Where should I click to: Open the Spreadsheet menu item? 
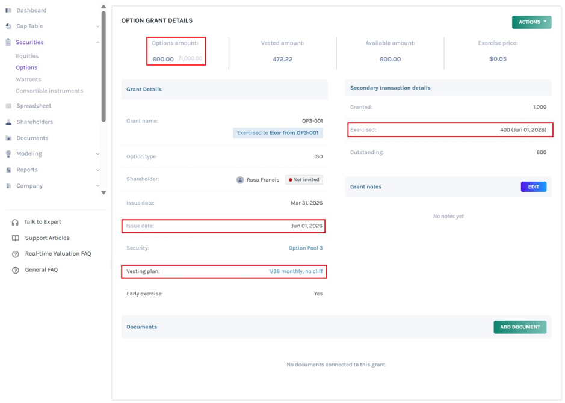point(34,106)
